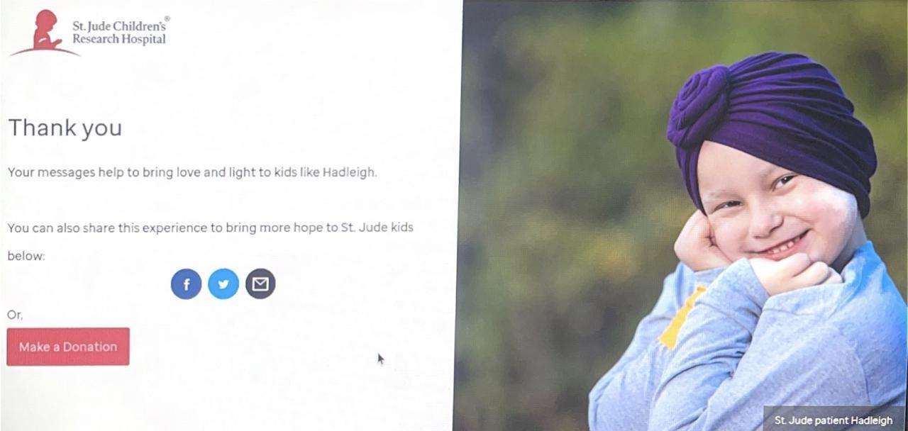This screenshot has width=908, height=431.
Task: Click the St. Jude child silhouette logo
Action: click(x=45, y=33)
